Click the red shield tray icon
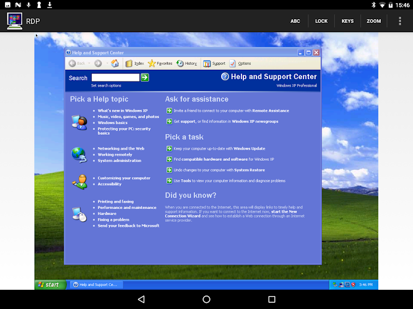Screen dimensions: 413x309 click(x=353, y=285)
